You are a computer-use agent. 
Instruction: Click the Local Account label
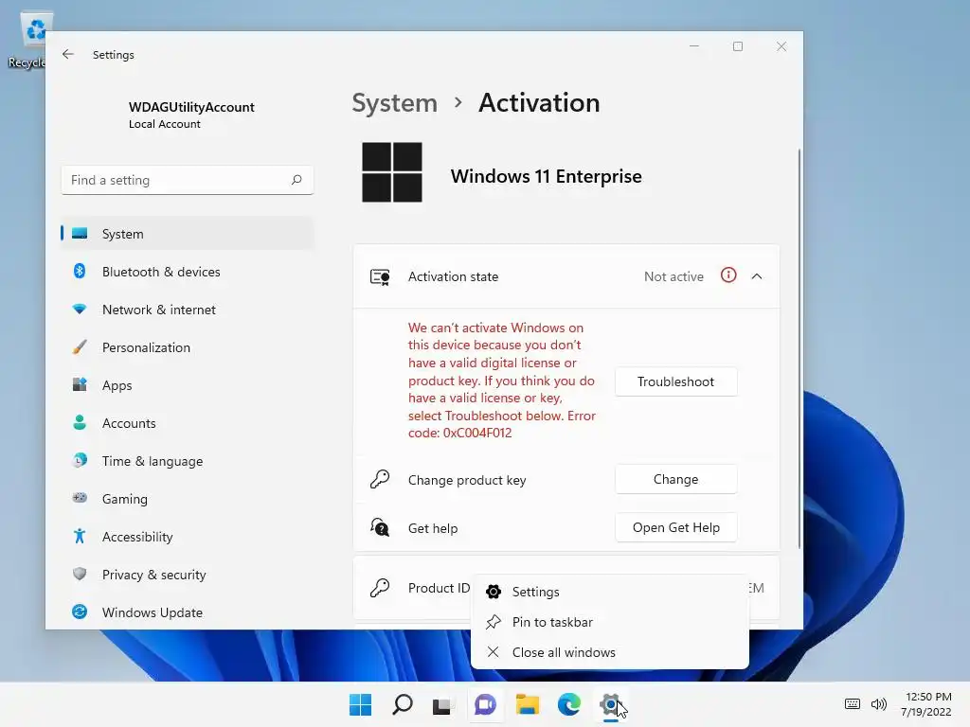[x=165, y=124]
